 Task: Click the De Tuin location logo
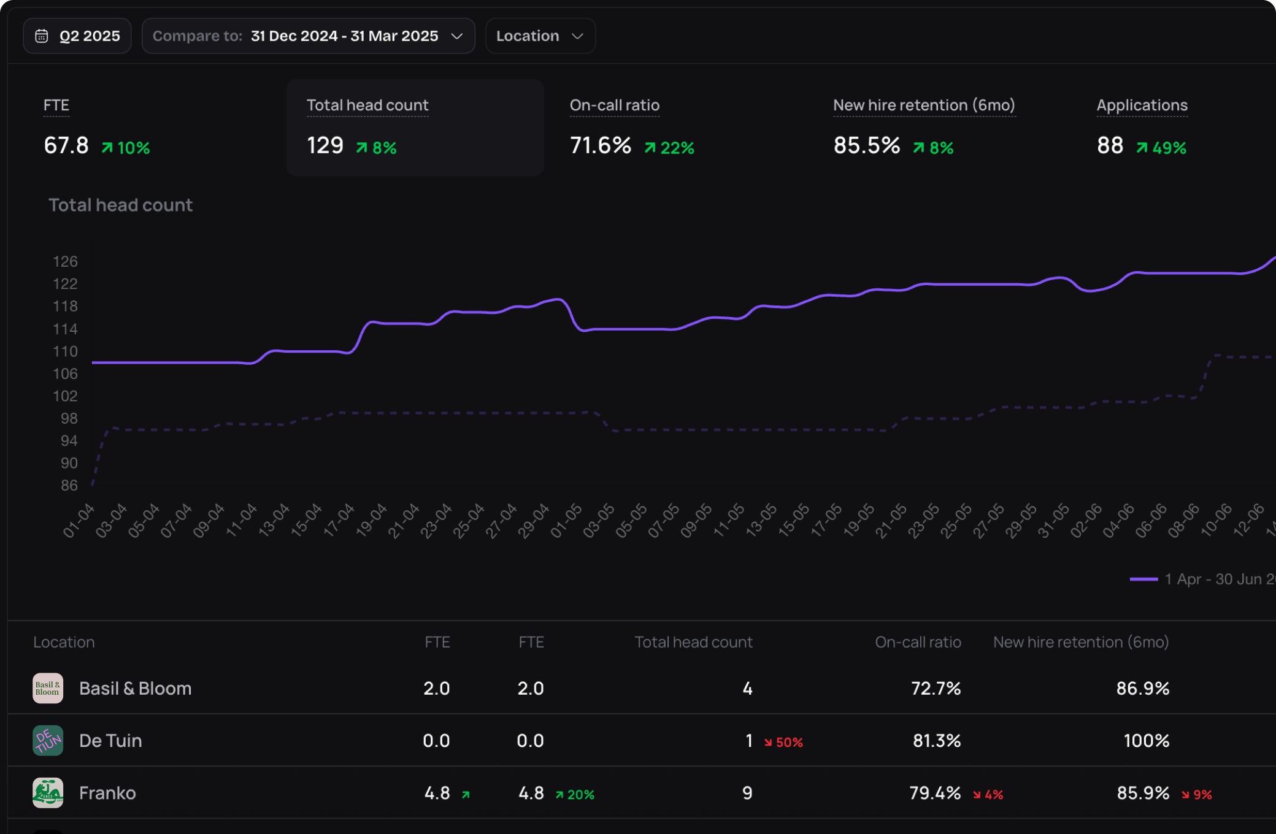[x=48, y=741]
